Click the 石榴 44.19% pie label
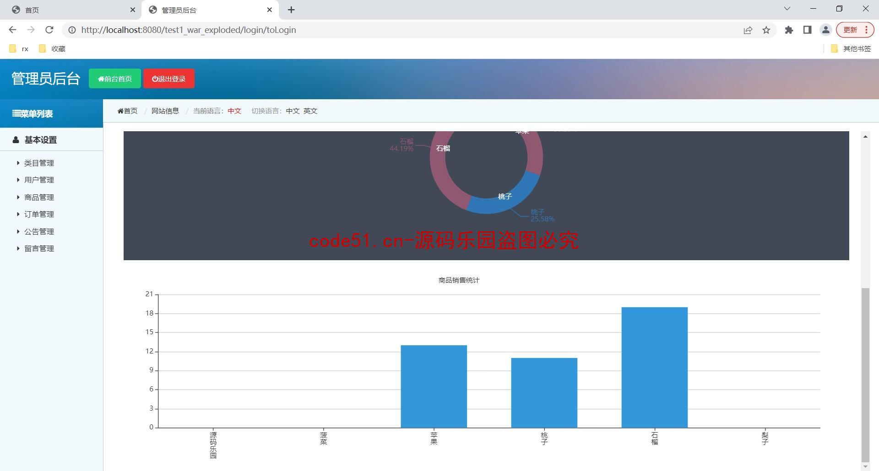Screen dimensions: 879x471 402,145
